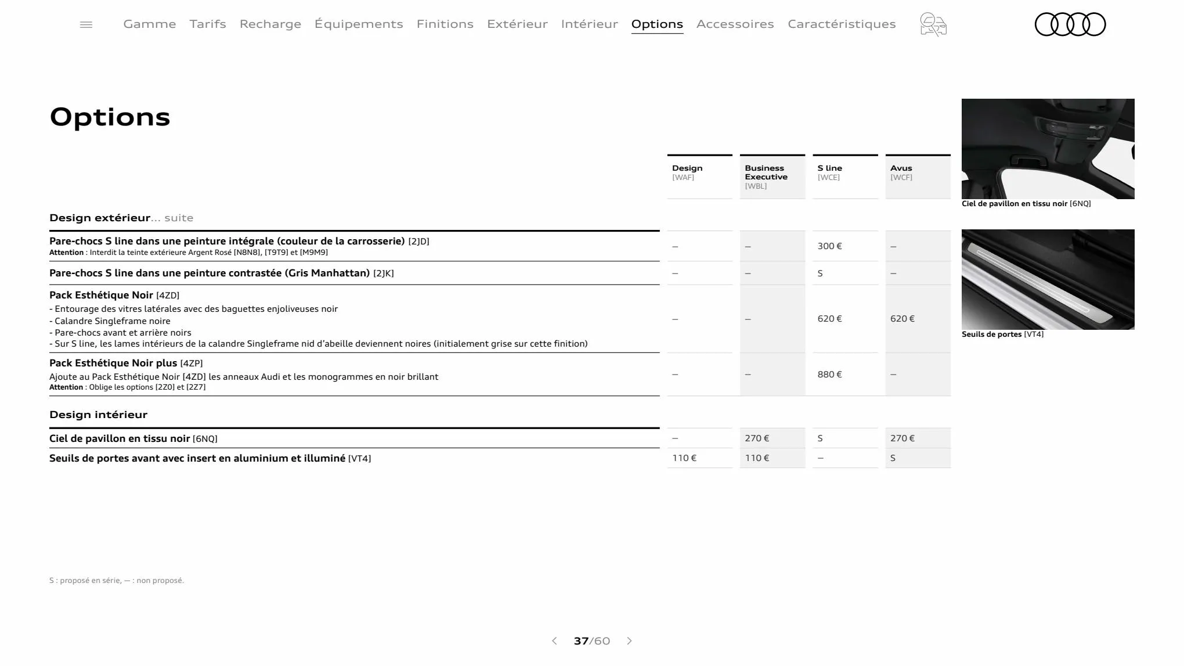Click the 37/60 page counter
Viewport: 1184px width, 666px height.
tap(592, 641)
